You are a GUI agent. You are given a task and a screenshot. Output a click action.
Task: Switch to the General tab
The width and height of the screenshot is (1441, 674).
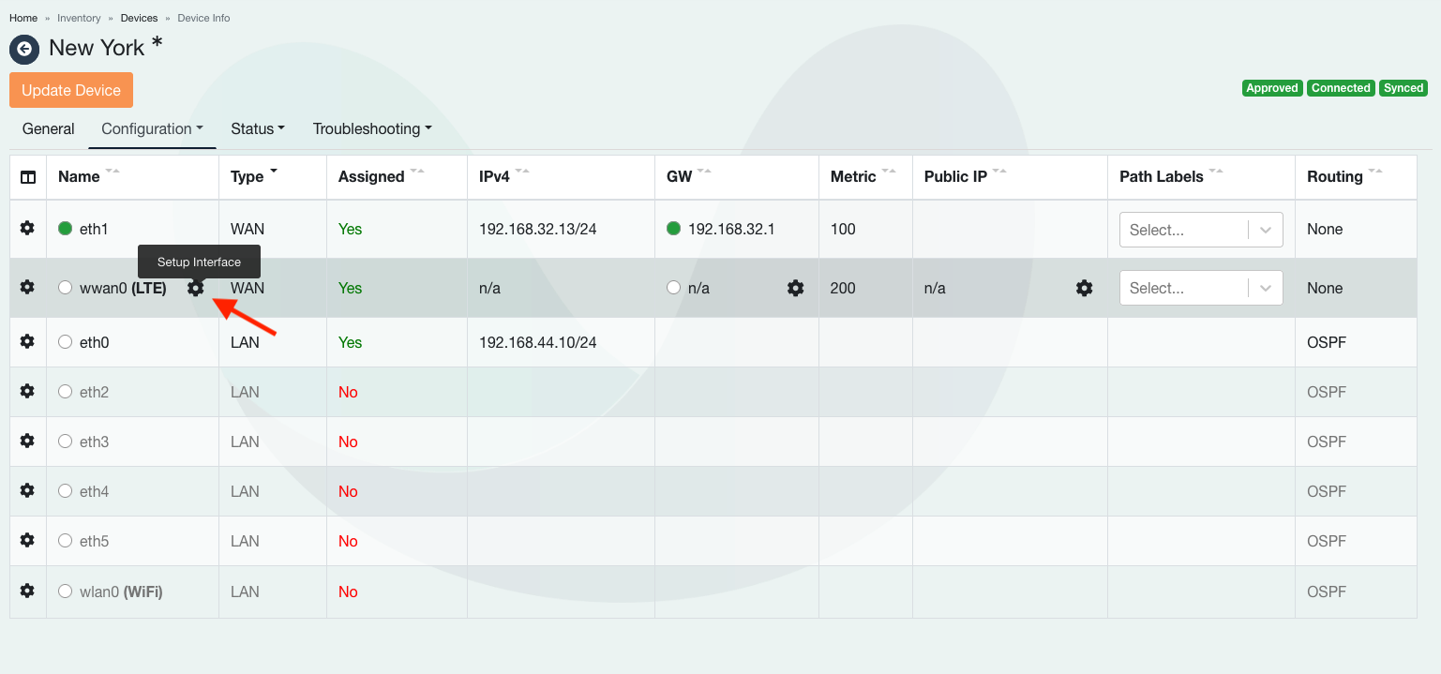pos(48,129)
